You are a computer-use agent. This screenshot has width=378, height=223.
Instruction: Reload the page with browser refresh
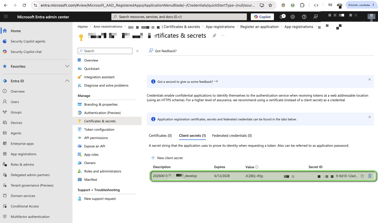[24, 5]
